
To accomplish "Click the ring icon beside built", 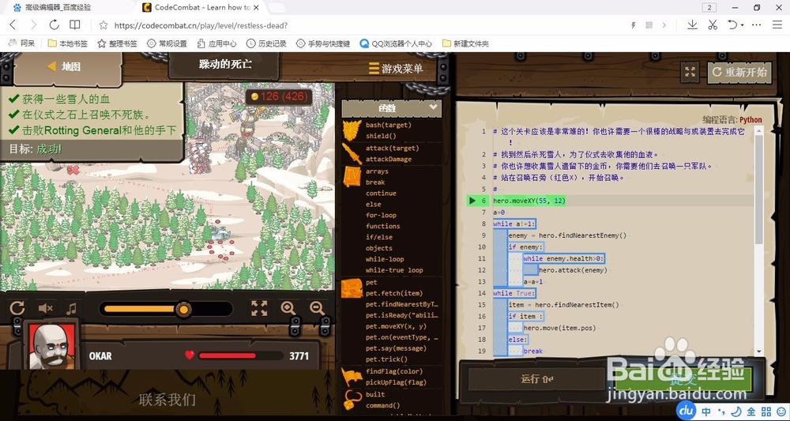I will tap(352, 400).
